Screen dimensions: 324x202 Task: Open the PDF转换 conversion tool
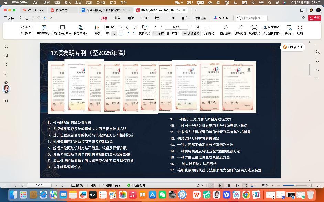(44, 30)
